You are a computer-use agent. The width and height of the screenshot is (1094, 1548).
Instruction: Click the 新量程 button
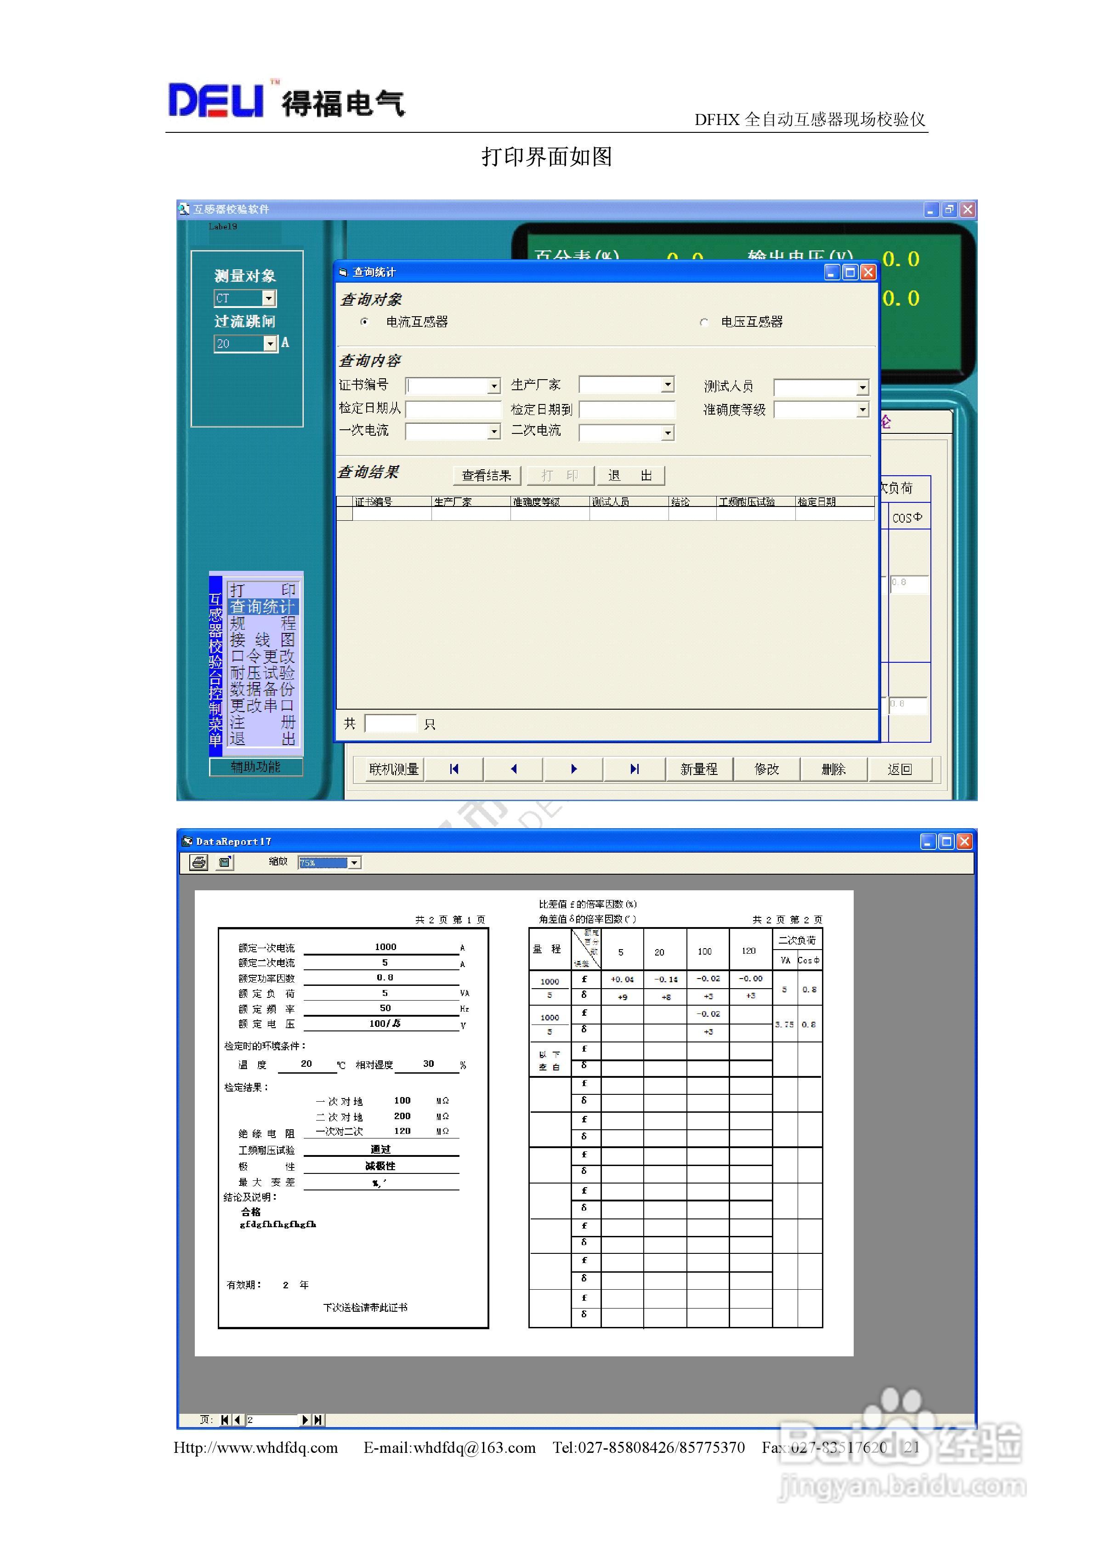coord(699,768)
